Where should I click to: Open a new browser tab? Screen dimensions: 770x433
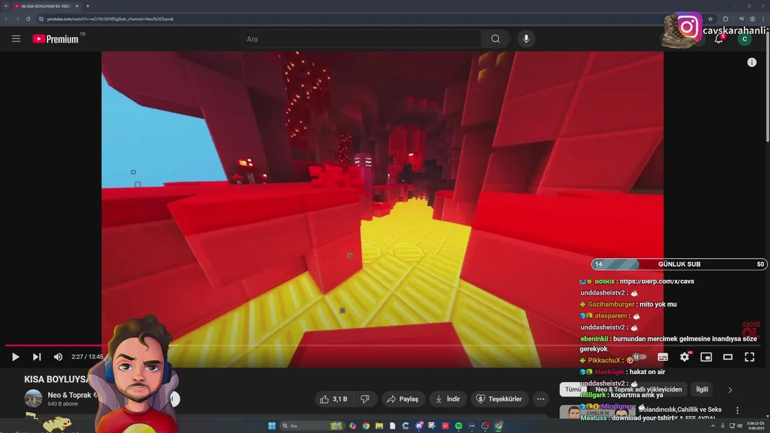click(88, 6)
